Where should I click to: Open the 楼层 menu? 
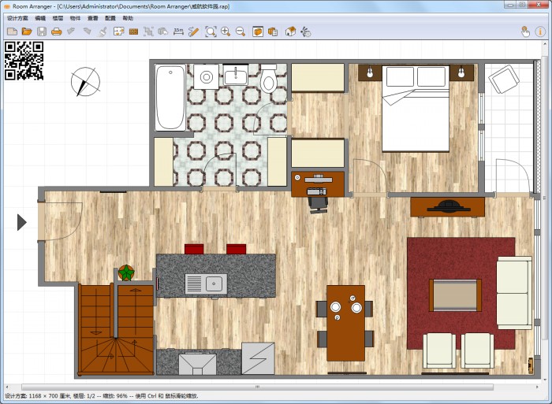(58, 18)
